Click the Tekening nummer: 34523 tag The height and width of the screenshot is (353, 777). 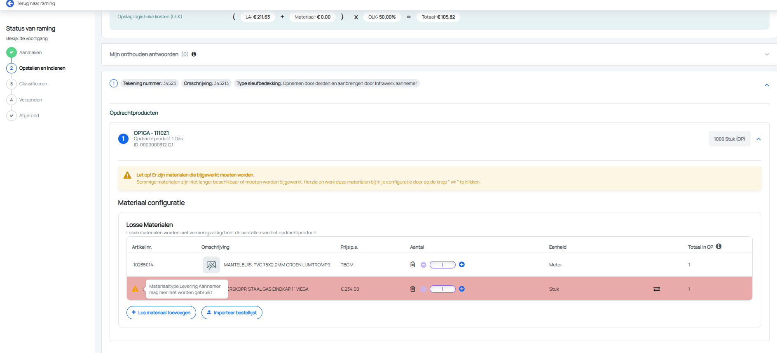point(149,83)
